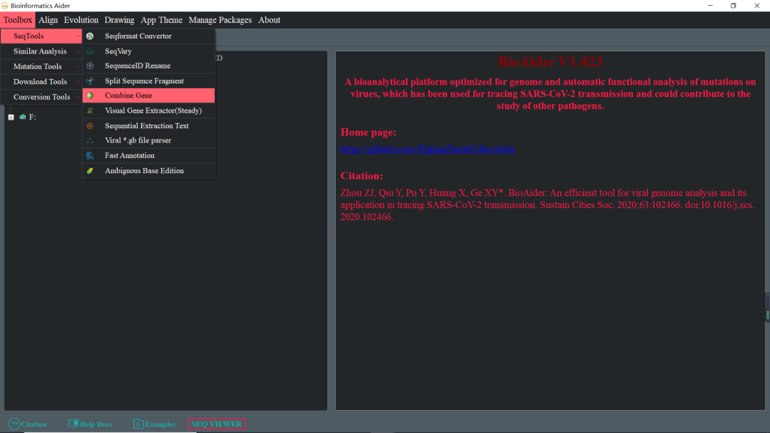This screenshot has height=433, width=770.
Task: Choose Split Sequence Fragment
Action: coord(149,81)
